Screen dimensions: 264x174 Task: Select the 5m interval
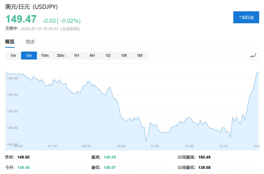point(29,56)
